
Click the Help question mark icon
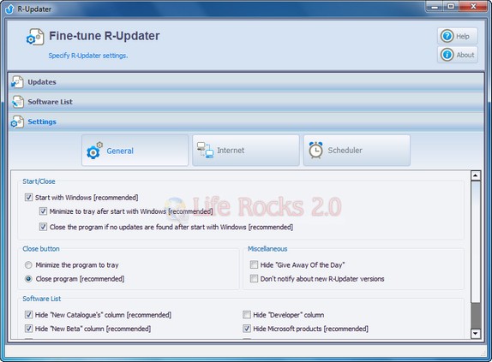(447, 36)
